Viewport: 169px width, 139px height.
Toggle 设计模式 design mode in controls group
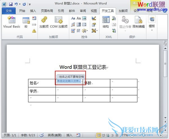pos(94,18)
